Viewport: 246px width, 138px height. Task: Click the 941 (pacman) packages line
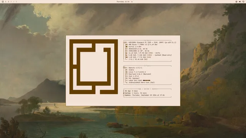(133, 78)
